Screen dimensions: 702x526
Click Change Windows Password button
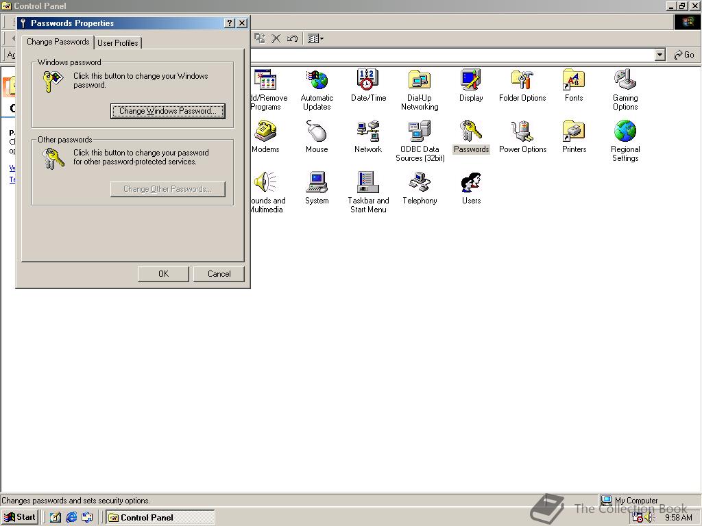(x=167, y=111)
